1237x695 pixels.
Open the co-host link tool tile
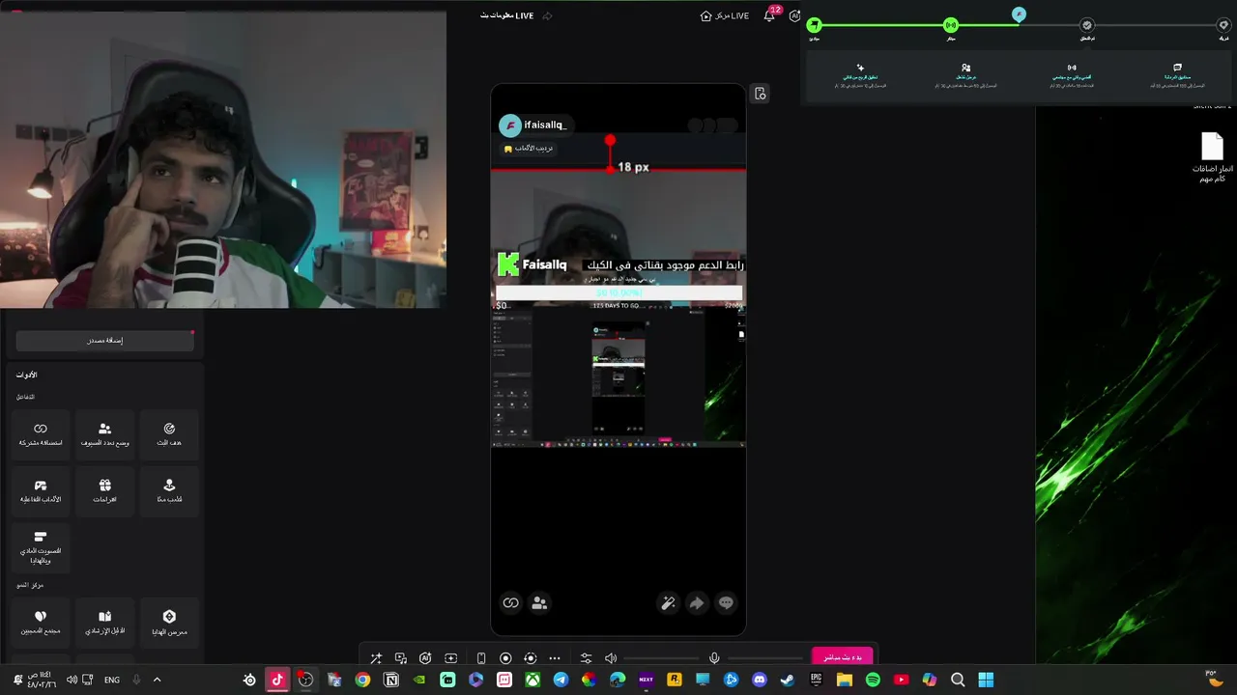(41, 434)
